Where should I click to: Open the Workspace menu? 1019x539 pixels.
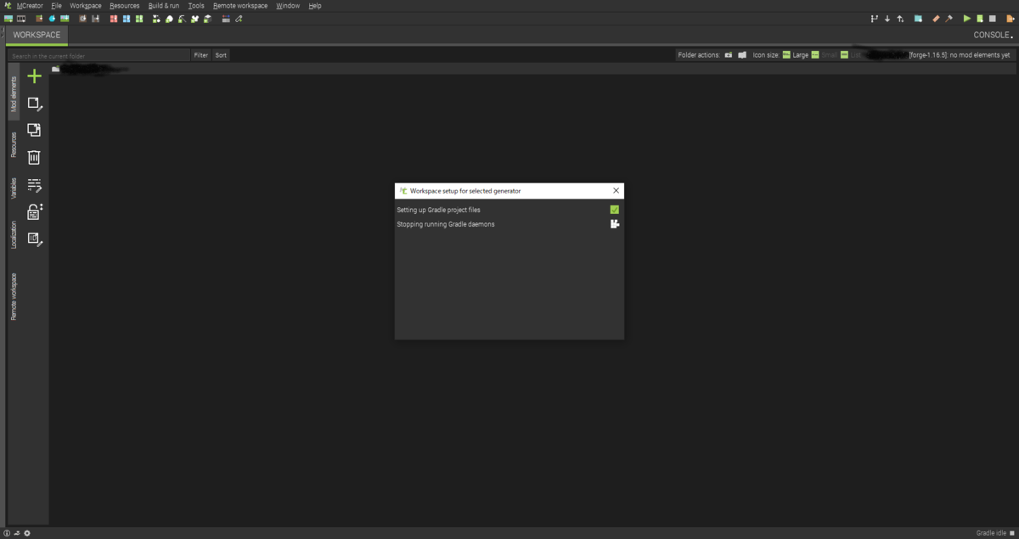click(x=86, y=6)
